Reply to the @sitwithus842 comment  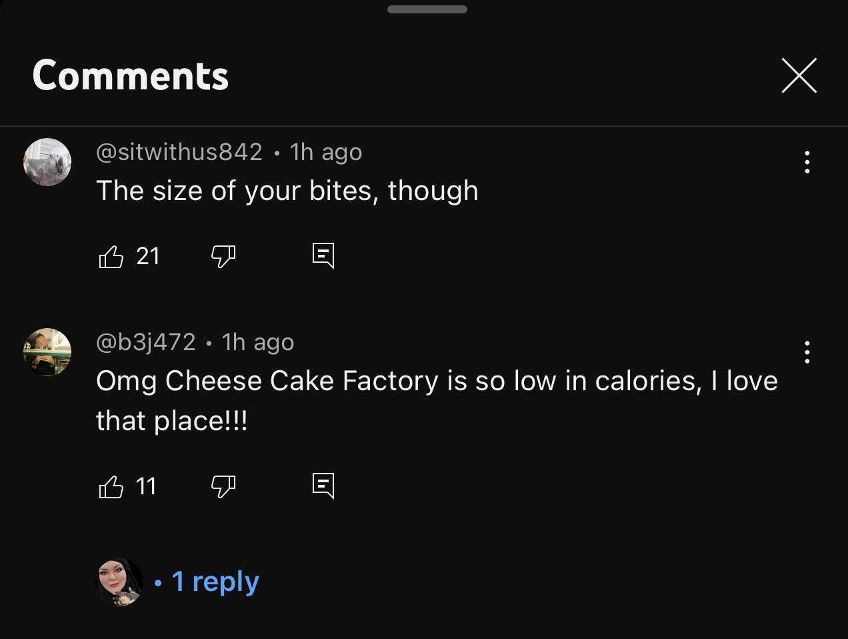(x=323, y=255)
